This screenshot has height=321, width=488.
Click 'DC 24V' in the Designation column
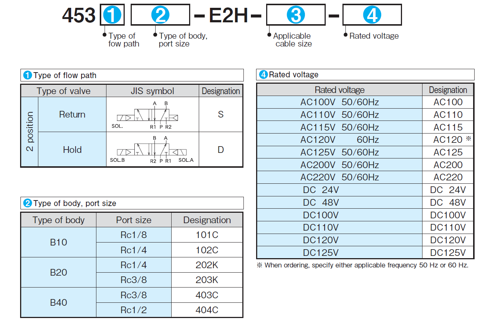[x=448, y=190]
